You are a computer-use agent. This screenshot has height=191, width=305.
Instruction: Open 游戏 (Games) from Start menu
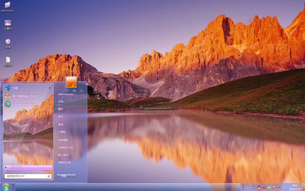[60, 125]
